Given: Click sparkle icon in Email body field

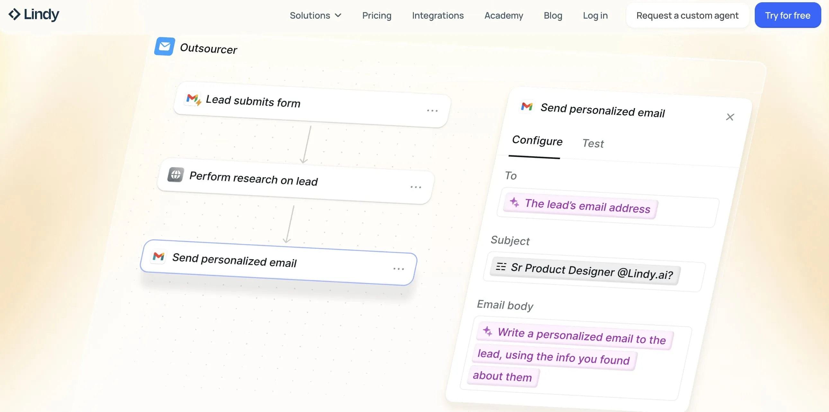Looking at the screenshot, I should (487, 331).
